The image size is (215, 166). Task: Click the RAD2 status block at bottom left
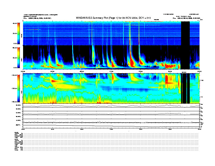[19, 135]
